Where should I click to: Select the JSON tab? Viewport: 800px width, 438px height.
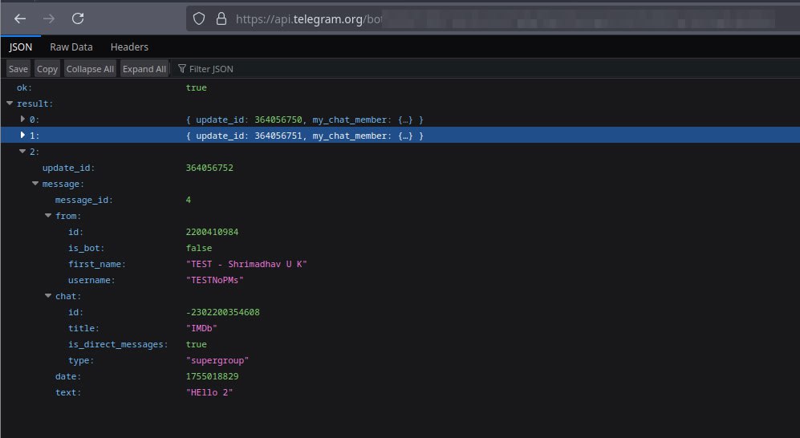[21, 47]
